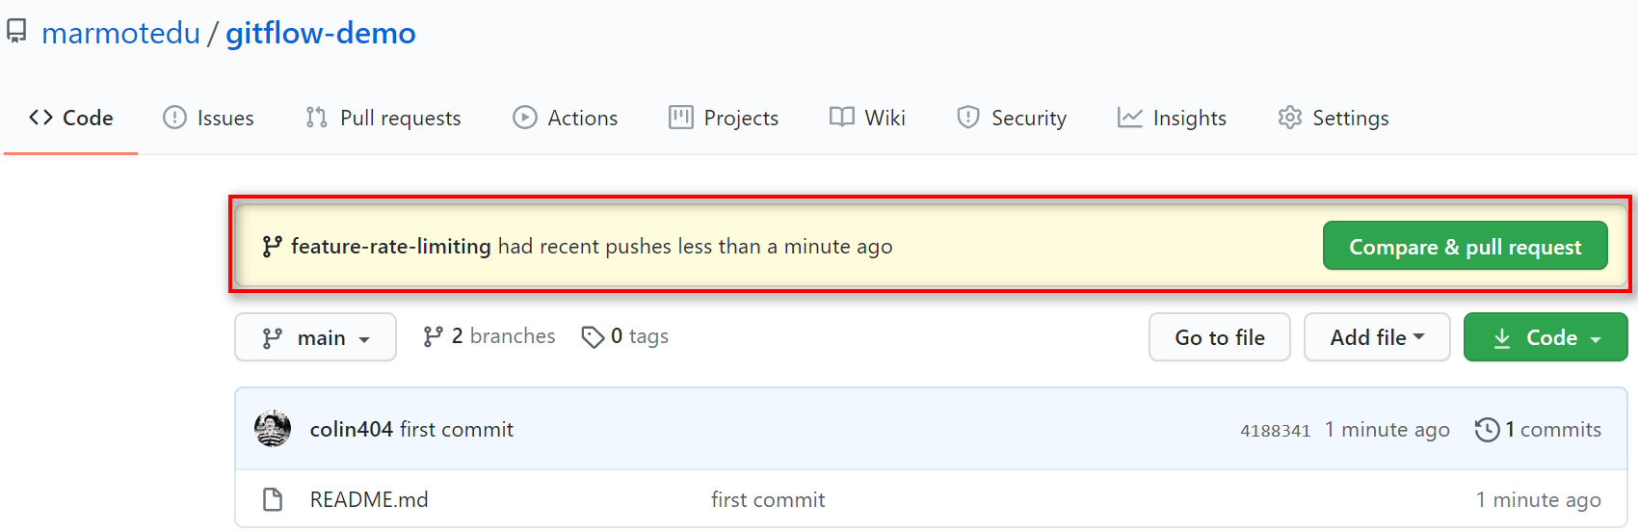
Task: Click the branch icon in the push banner
Action: tap(273, 247)
